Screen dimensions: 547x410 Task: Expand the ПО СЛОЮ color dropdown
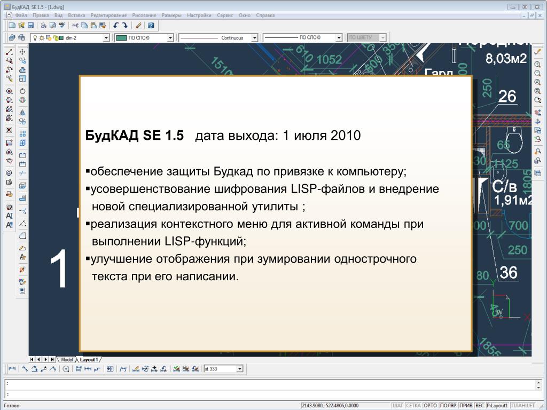(x=170, y=38)
